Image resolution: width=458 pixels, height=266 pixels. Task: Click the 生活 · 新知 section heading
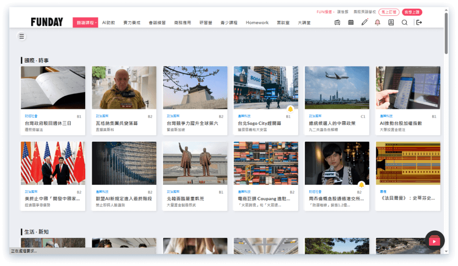click(x=36, y=232)
